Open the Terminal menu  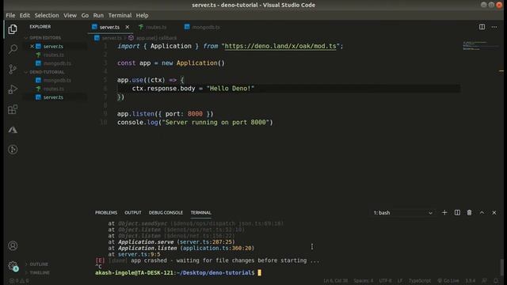(x=120, y=16)
